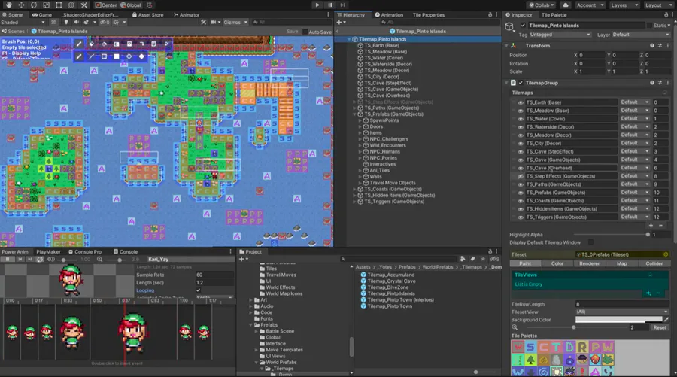Image resolution: width=677 pixels, height=377 pixels.
Task: Open the Gizmos dropdown
Action: [235, 22]
